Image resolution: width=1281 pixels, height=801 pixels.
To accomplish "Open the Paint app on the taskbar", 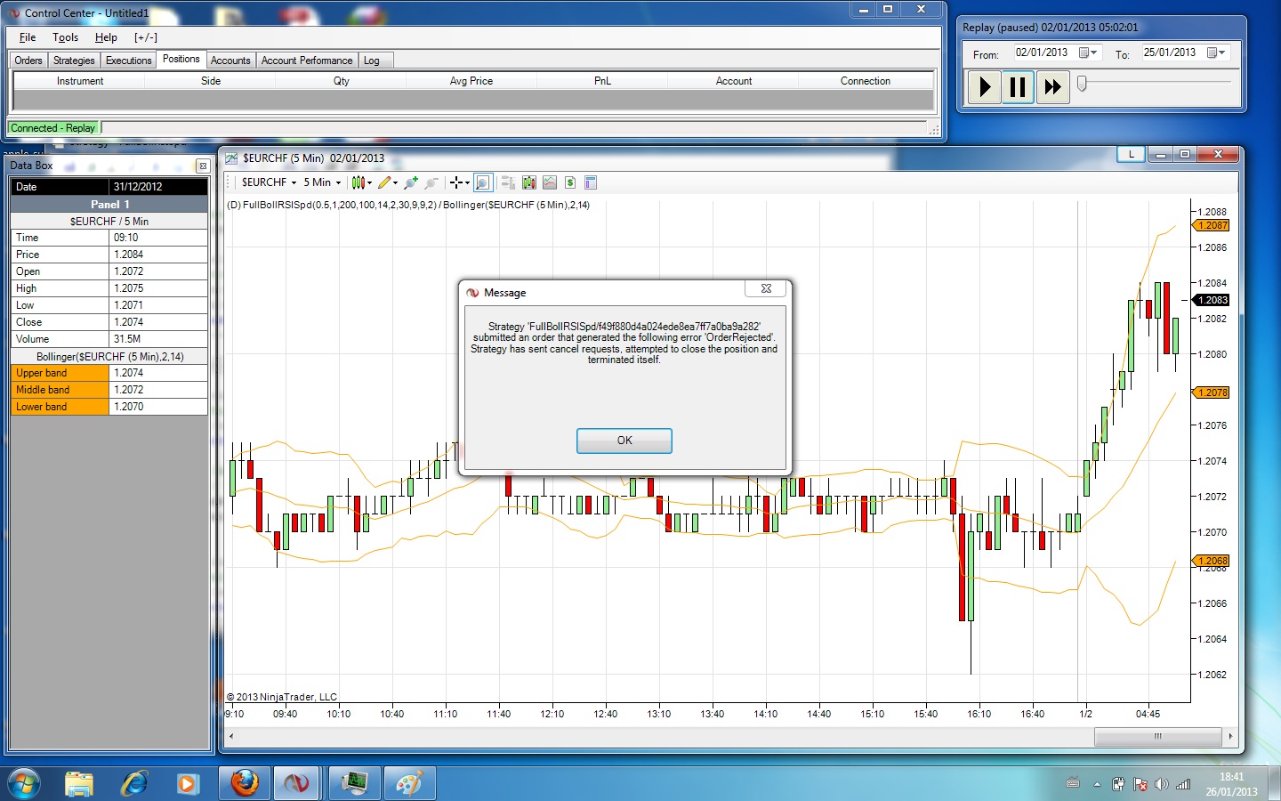I will coord(408,783).
